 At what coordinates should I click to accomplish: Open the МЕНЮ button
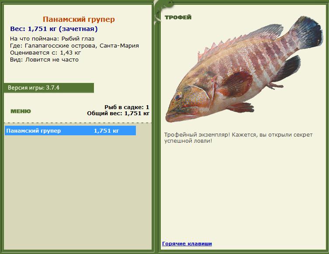(21, 111)
